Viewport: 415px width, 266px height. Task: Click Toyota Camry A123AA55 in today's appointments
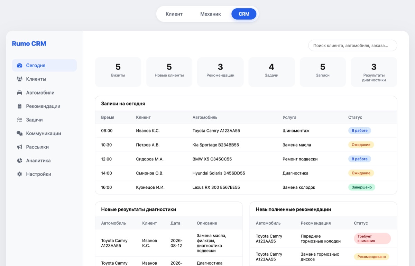coord(216,131)
